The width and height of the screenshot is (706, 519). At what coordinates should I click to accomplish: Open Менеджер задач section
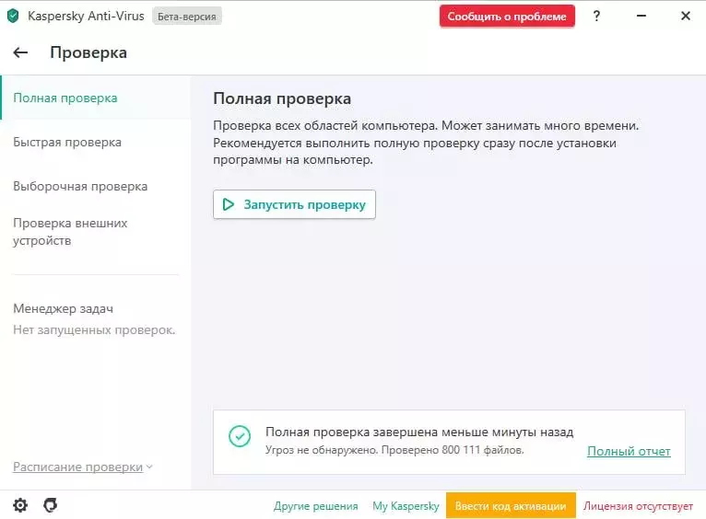click(x=63, y=308)
